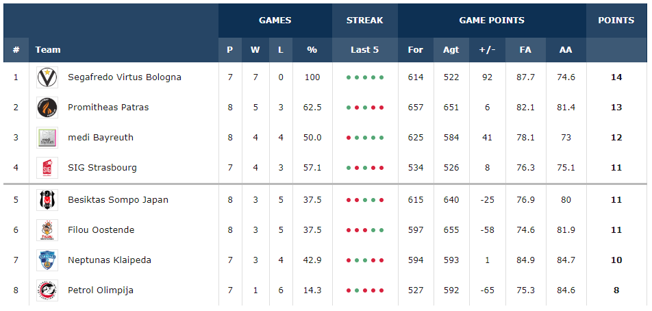Screen dimensions: 652x311
Task: Select the Petrol Olimpija logo
Action: click(47, 290)
